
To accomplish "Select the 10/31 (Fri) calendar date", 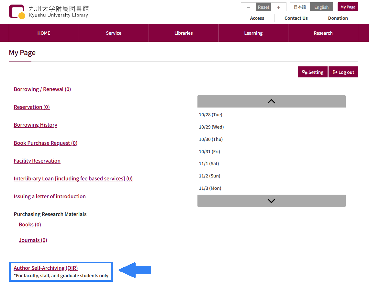I will pyautogui.click(x=209, y=152).
